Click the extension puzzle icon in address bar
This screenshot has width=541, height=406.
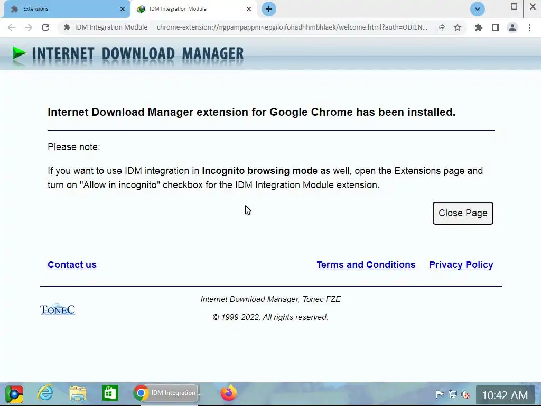(67, 27)
